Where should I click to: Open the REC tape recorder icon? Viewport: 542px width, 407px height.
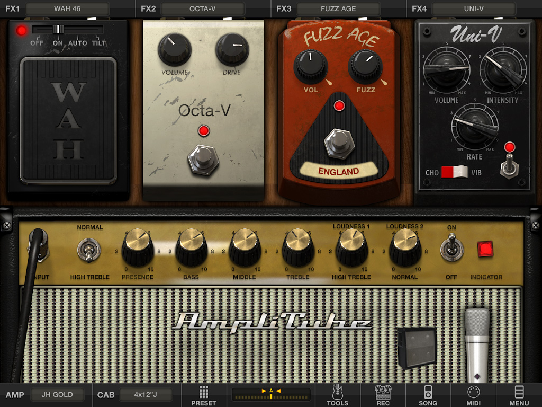(383, 395)
